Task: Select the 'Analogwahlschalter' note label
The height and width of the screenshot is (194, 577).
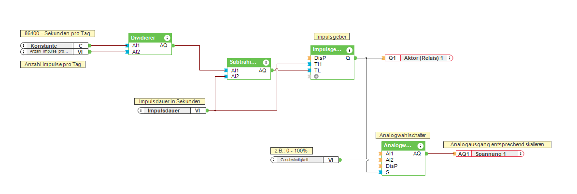Action: [403, 136]
